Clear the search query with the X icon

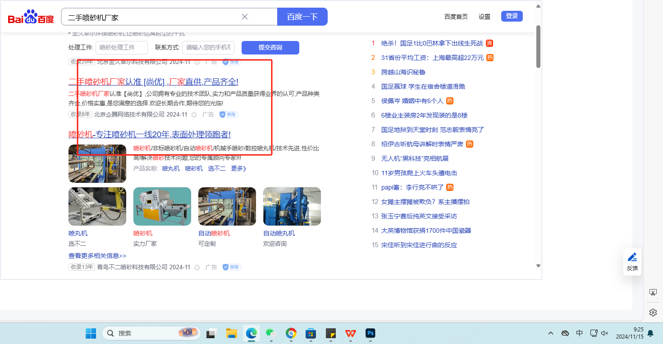tap(245, 17)
